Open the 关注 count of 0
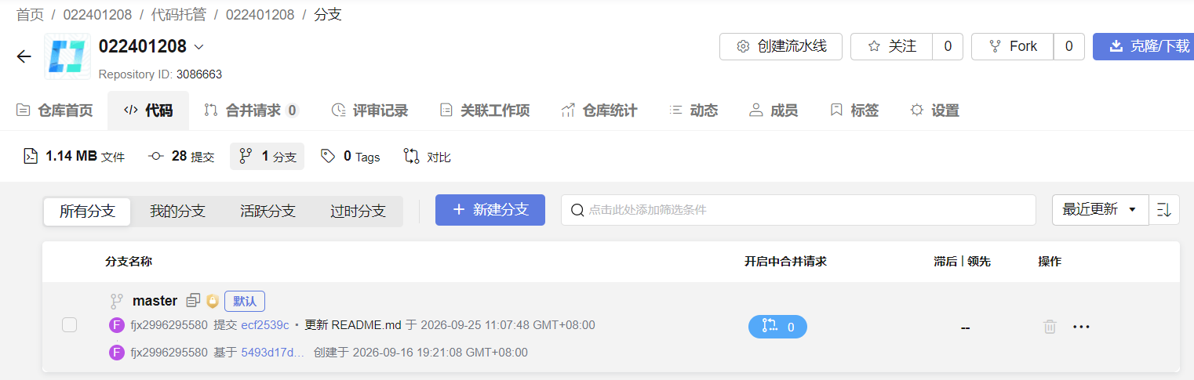The width and height of the screenshot is (1194, 380). coord(948,46)
